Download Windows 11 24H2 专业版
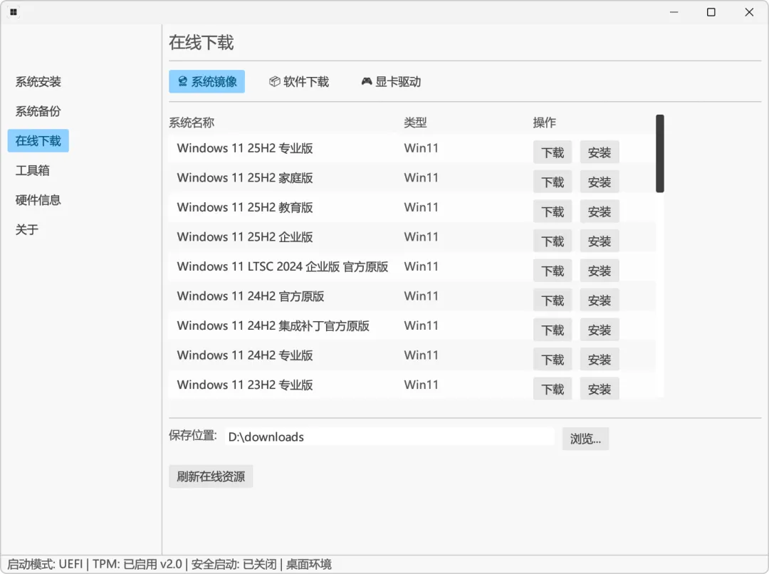769x574 pixels. click(x=553, y=360)
